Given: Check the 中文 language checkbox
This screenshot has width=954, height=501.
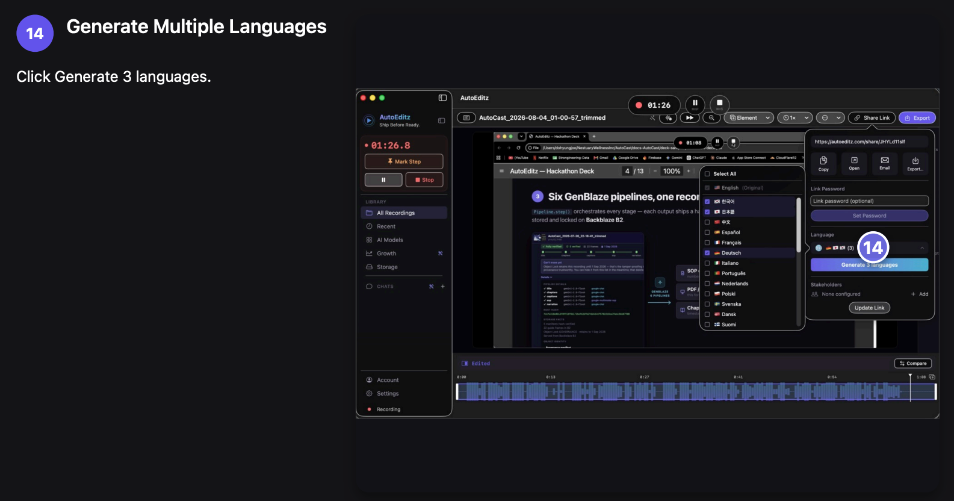Looking at the screenshot, I should 707,222.
